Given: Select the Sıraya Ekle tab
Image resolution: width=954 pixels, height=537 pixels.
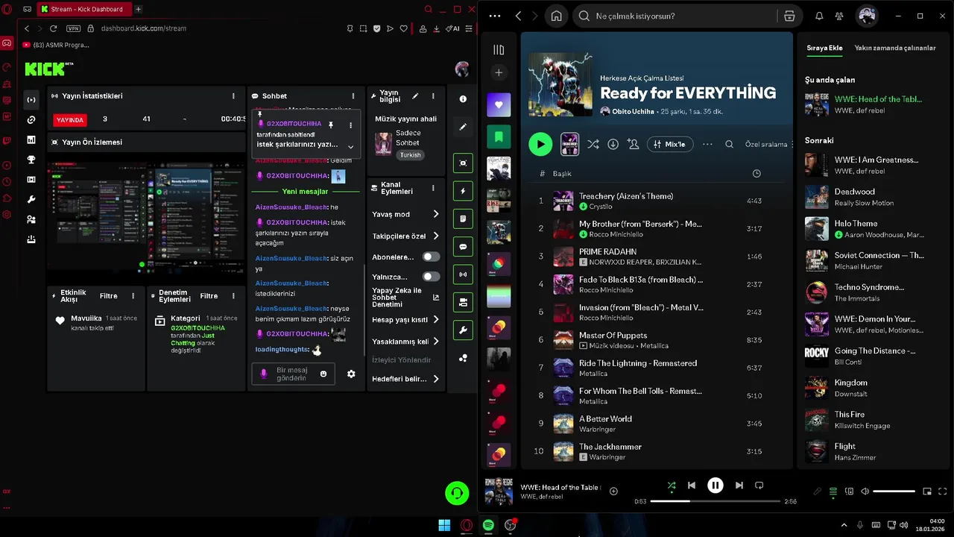Looking at the screenshot, I should [824, 48].
